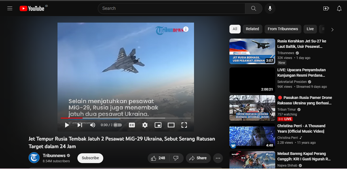
Task: Subscribe to Tribunnews channel
Action: click(90, 158)
